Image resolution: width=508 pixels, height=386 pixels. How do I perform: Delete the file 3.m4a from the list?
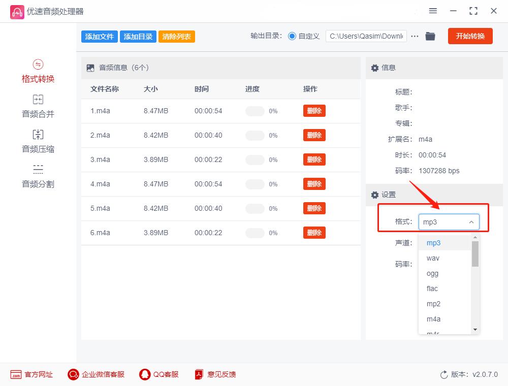pyautogui.click(x=314, y=159)
